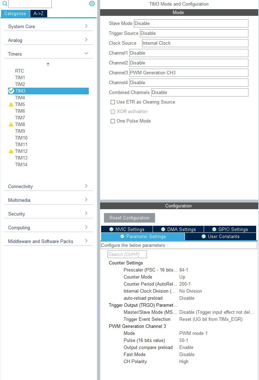
Task: Expand the System Core category
Action: click(49, 26)
